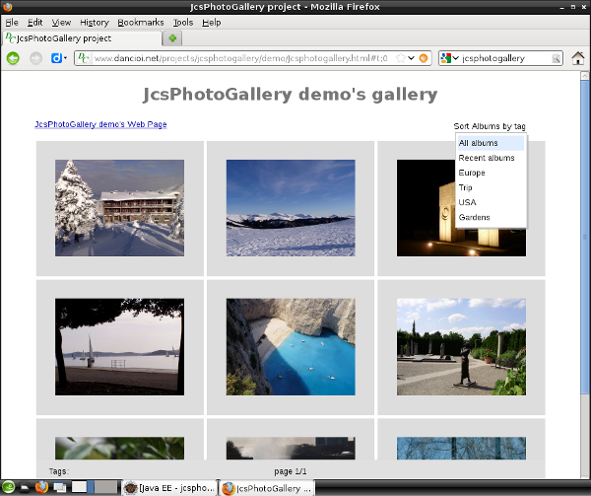This screenshot has height=496, width=591.
Task: Open the Tools menu
Action: (183, 23)
